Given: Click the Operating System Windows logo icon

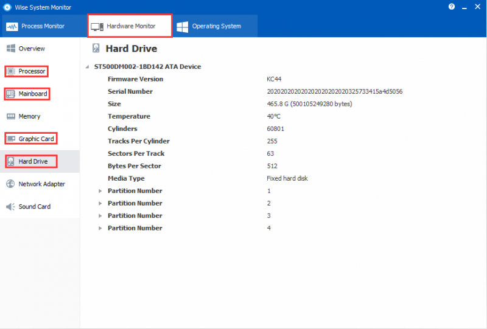Looking at the screenshot, I should coord(182,27).
